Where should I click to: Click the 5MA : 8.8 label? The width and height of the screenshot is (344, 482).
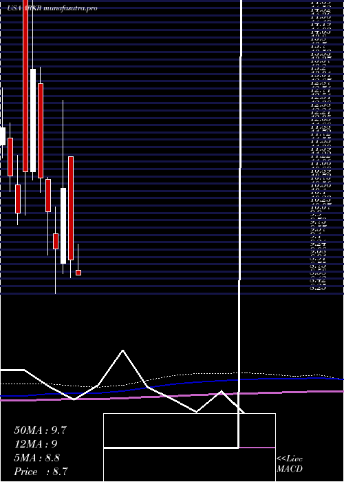point(37,458)
